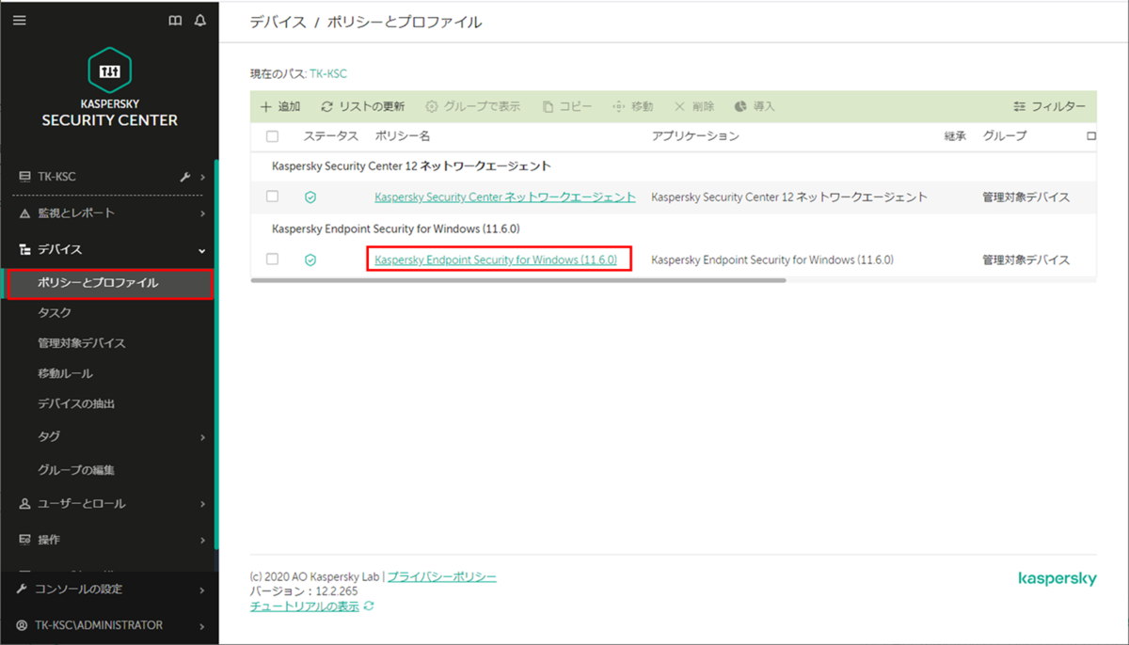Viewport: 1129px width, 645px height.
Task: Open the online help book icon
Action: pyautogui.click(x=175, y=19)
